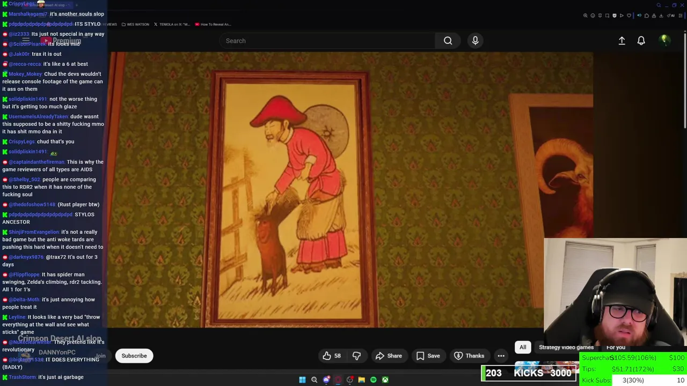The height and width of the screenshot is (386, 687).
Task: Open Discord from the taskbar
Action: pos(326,380)
